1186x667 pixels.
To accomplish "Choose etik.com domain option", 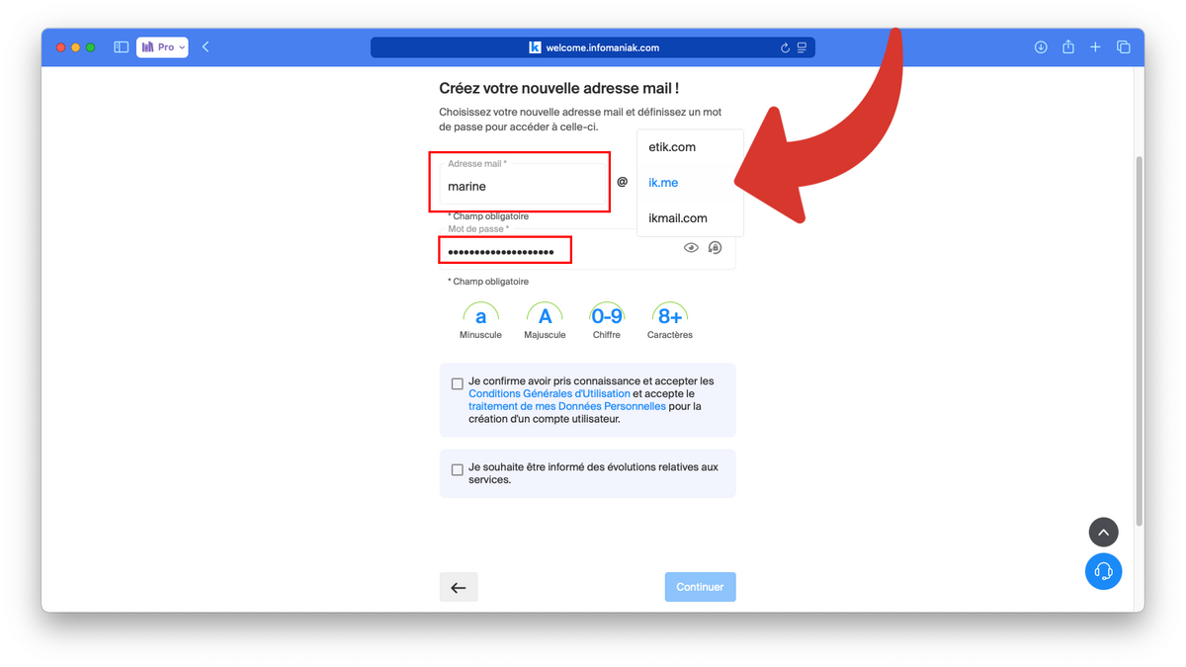I will coord(690,147).
